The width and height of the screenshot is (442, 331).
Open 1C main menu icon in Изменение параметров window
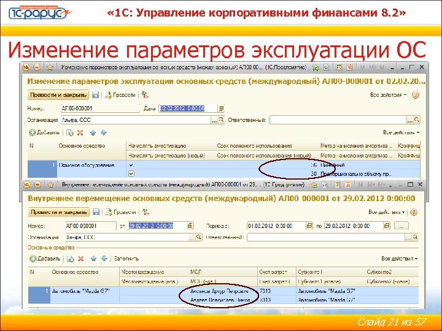pos(26,67)
